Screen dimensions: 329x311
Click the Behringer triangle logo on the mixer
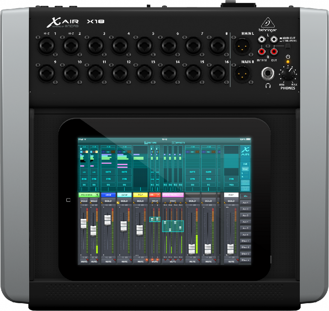tap(268, 22)
